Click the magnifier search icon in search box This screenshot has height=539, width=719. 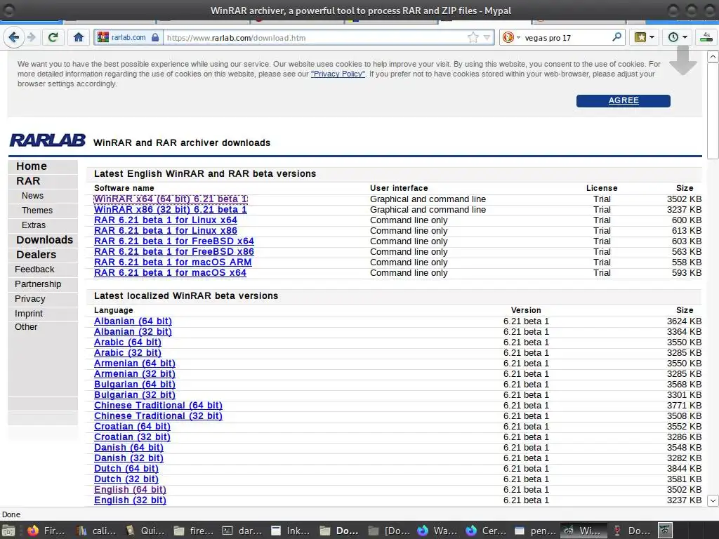tap(616, 37)
